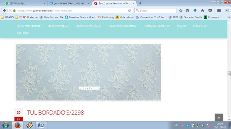Image resolution: width=231 pixels, height=129 pixels.
Task: Switch to the (1) WhatsApp tab
Action: 25,3
